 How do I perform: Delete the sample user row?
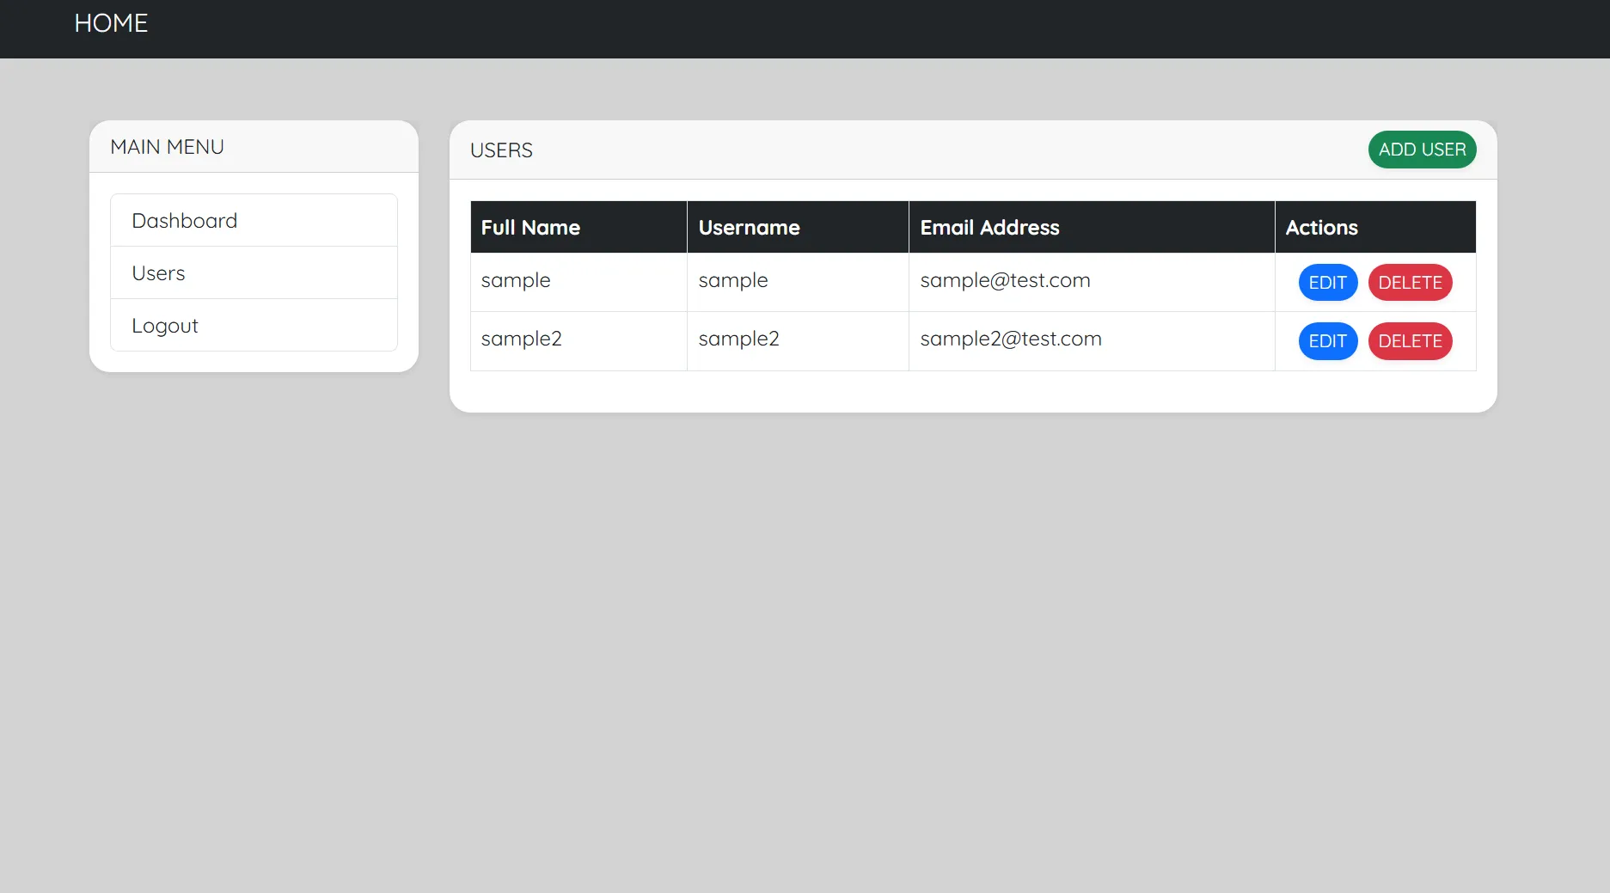pos(1410,283)
